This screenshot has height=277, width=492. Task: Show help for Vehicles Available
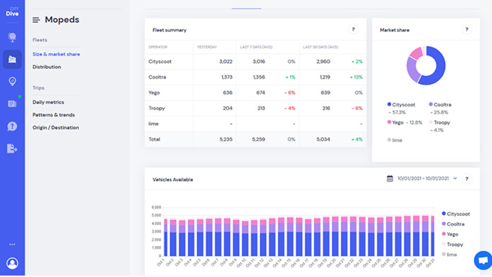click(x=467, y=179)
